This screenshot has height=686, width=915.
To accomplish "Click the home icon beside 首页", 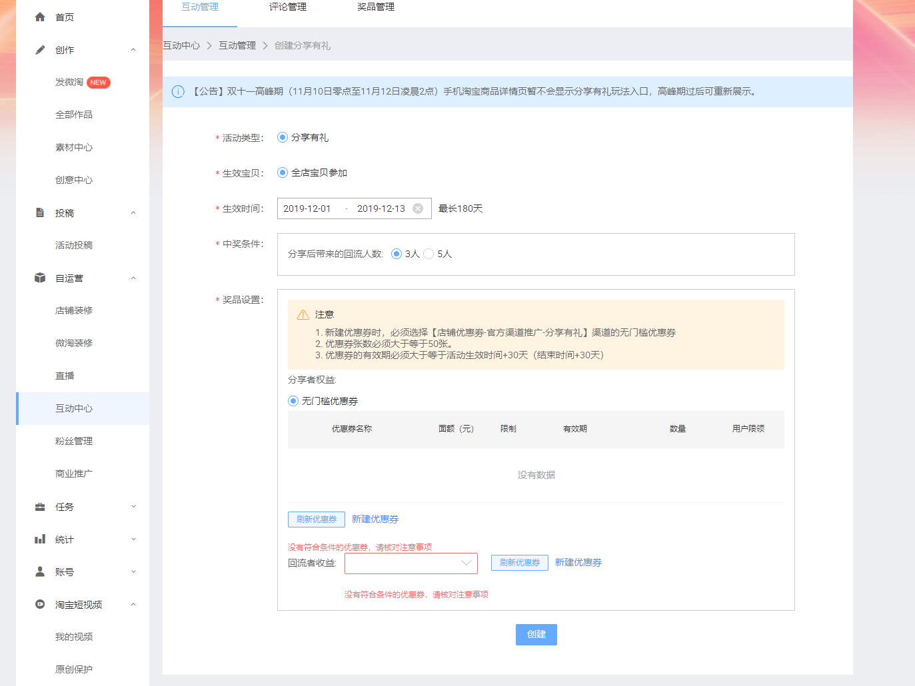I will click(x=40, y=17).
